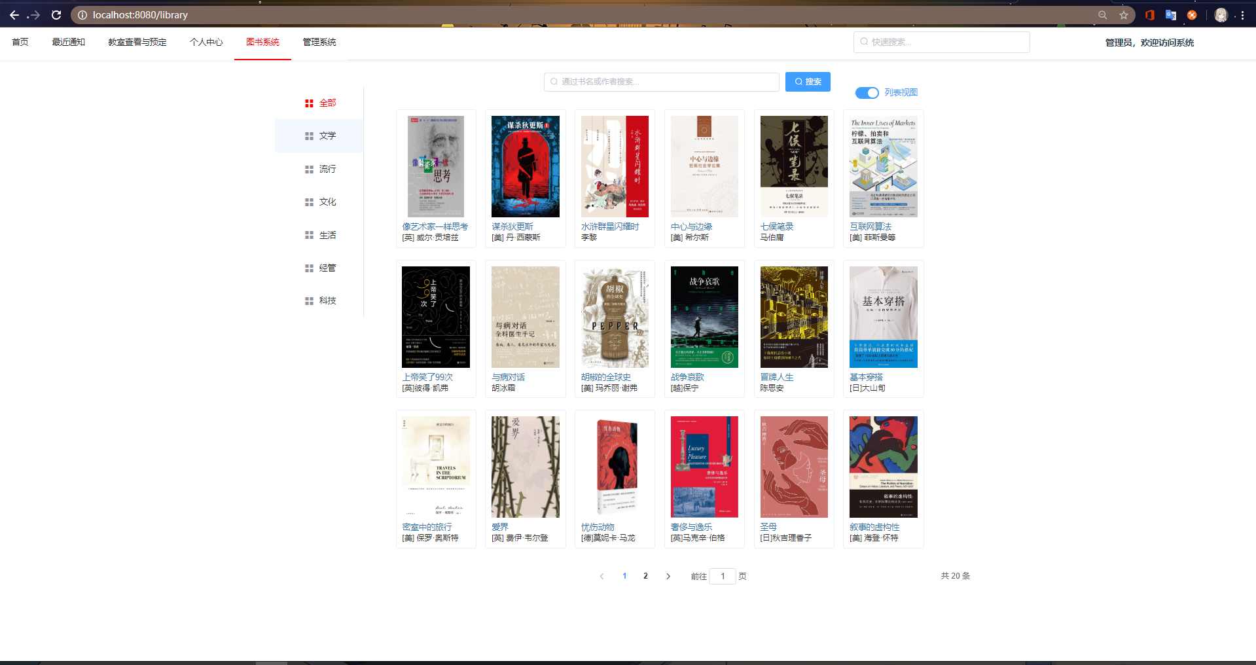Go to the previous page arrow in pagination
1256x665 pixels.
point(601,577)
